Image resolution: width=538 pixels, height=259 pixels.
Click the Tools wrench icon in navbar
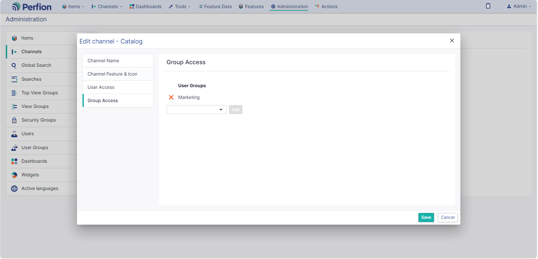click(x=171, y=6)
